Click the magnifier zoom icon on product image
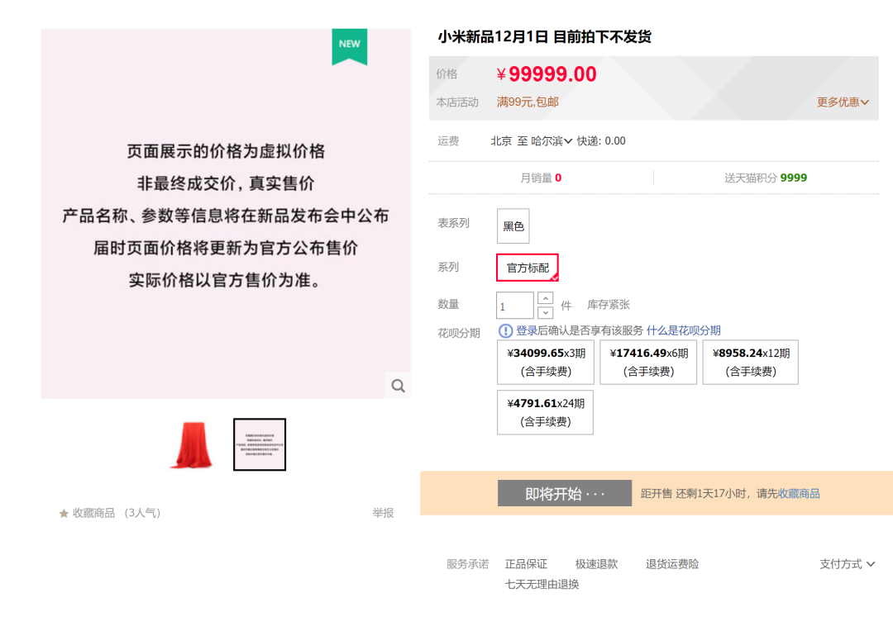This screenshot has width=893, height=631. 398,386
